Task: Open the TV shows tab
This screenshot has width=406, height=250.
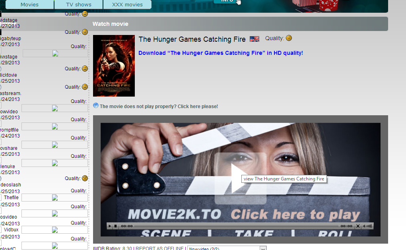Action: tap(79, 5)
